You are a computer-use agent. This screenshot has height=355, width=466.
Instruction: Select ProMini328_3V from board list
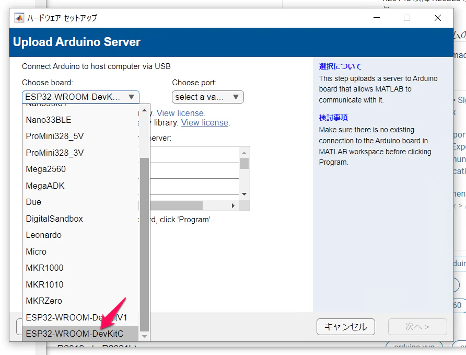(80, 153)
